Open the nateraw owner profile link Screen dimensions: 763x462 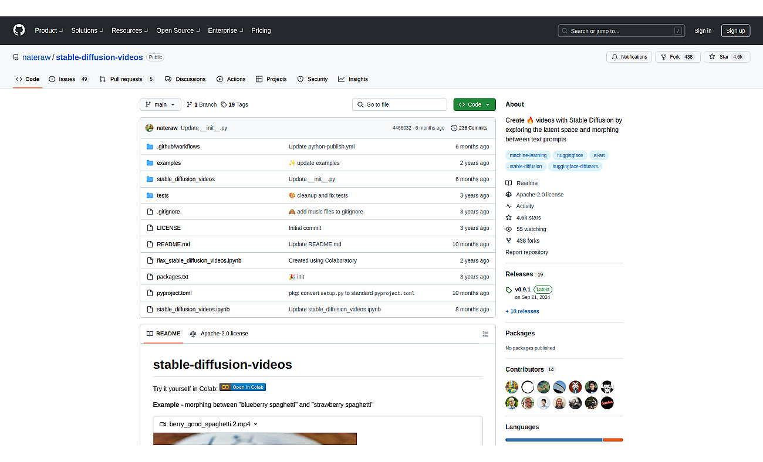click(x=36, y=57)
